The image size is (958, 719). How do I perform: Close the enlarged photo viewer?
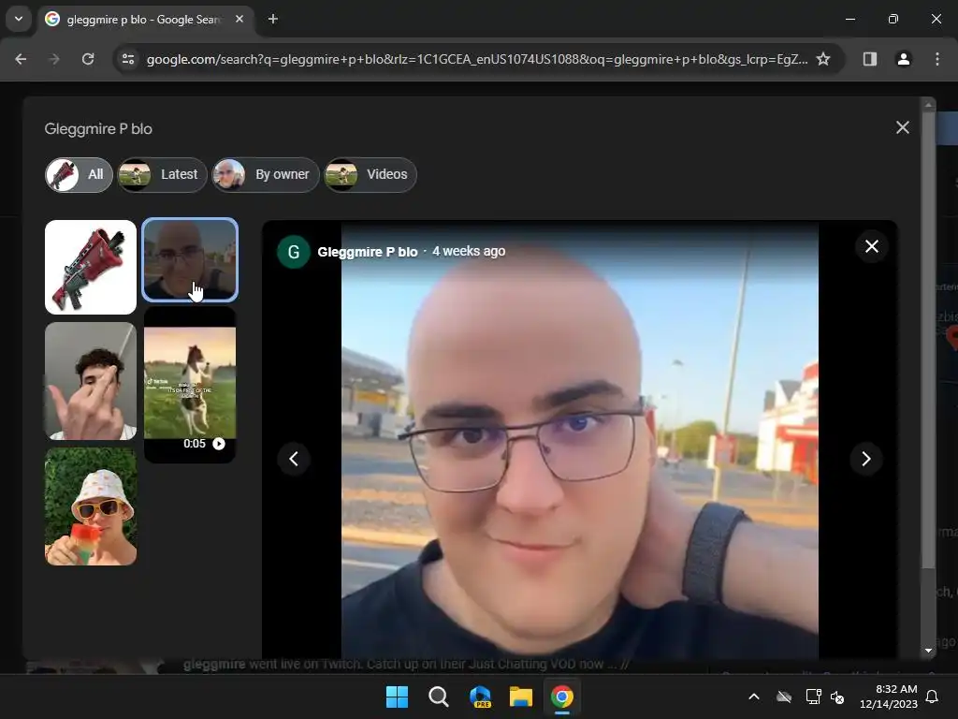871,246
